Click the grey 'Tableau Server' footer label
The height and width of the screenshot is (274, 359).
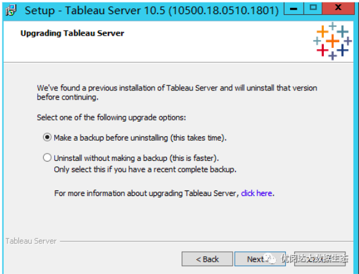coord(31,241)
